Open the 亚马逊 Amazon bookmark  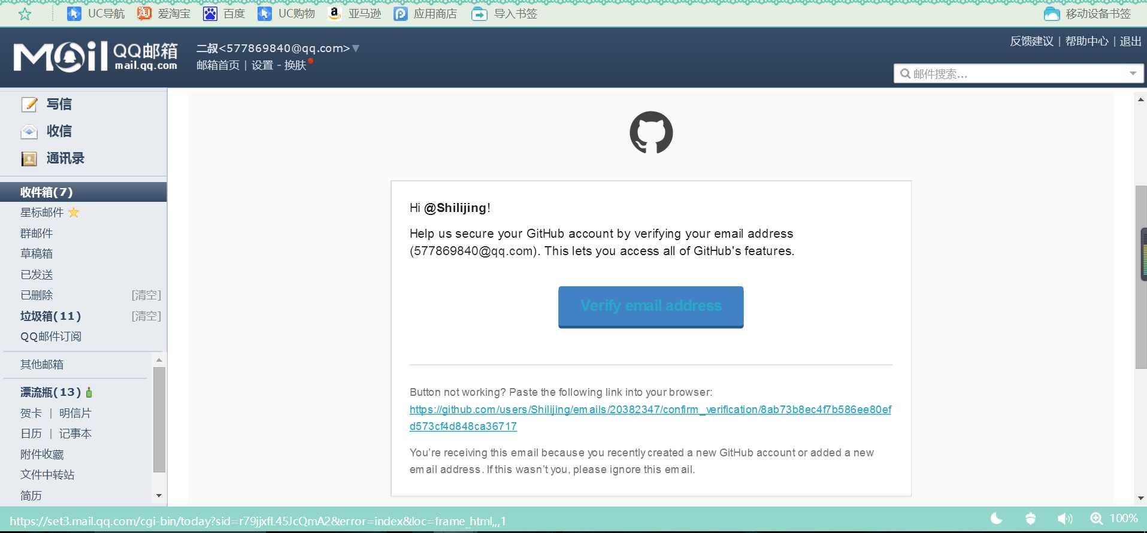click(355, 14)
